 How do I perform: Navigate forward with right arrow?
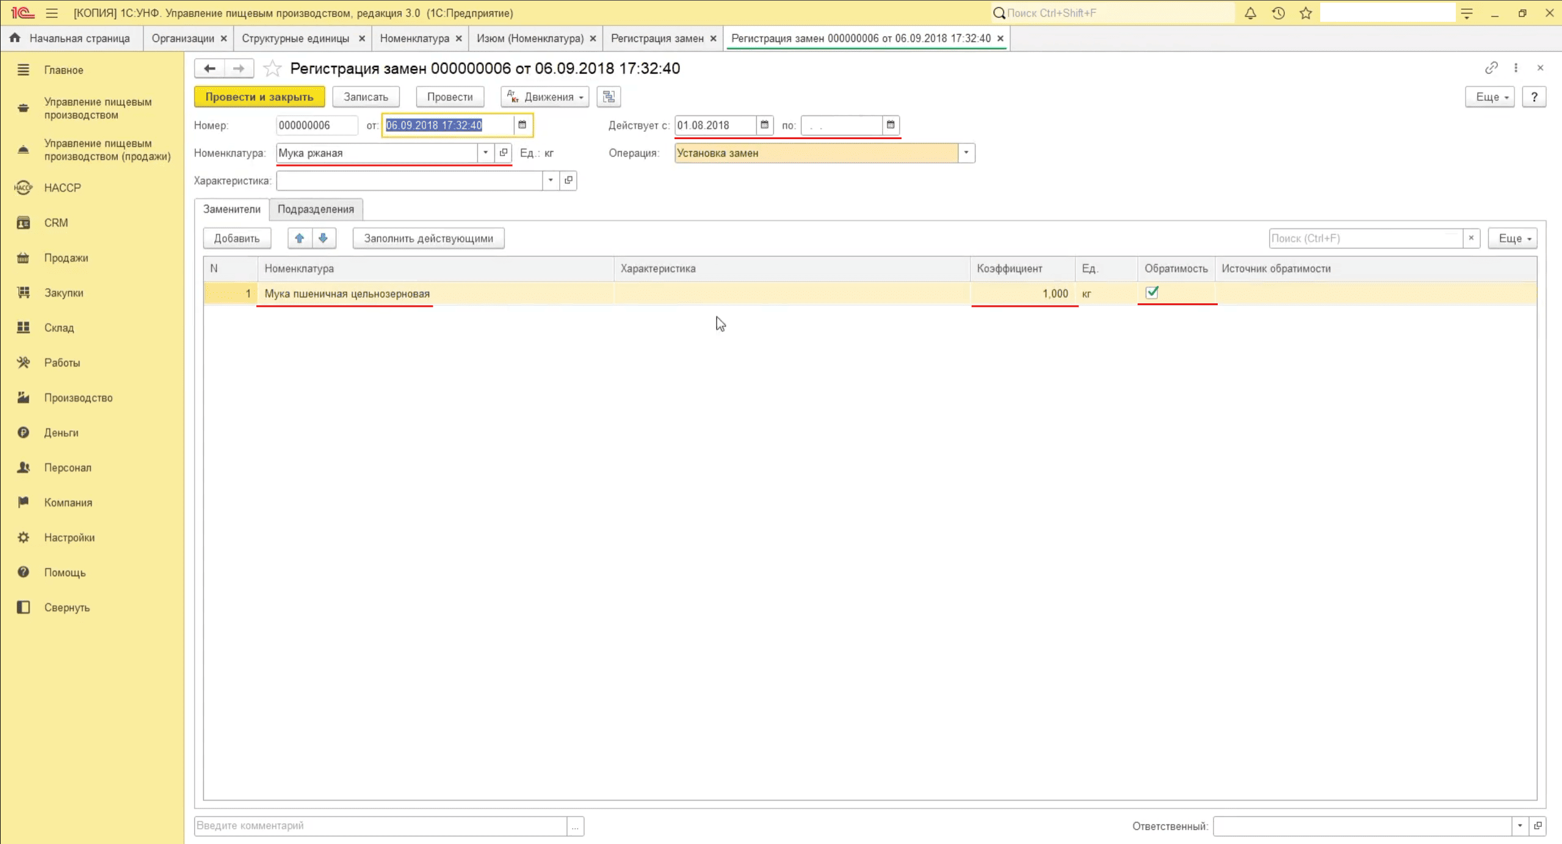point(239,68)
